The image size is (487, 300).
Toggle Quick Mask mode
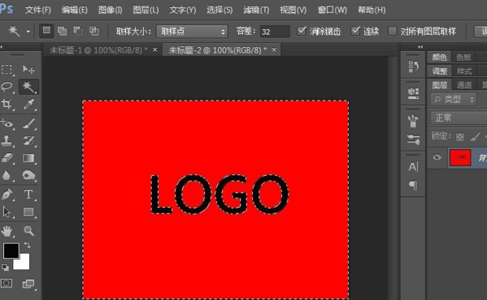(x=6, y=284)
